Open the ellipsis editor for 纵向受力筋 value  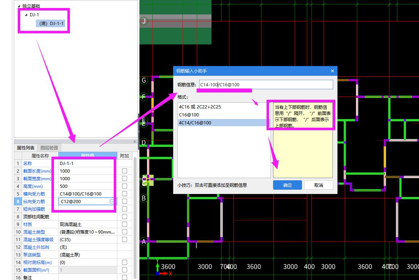coord(112,201)
